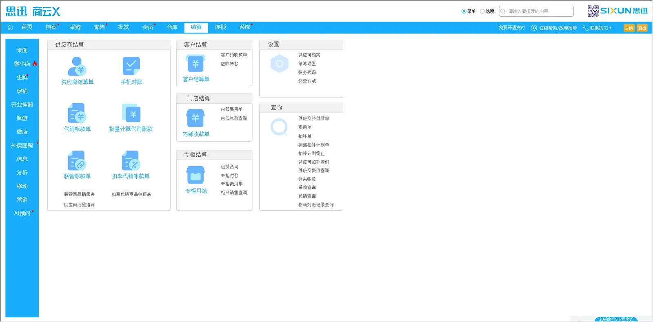Viewport: 653px width, 322px height.
Task: Open 联营帐款单 icon
Action: point(77,160)
